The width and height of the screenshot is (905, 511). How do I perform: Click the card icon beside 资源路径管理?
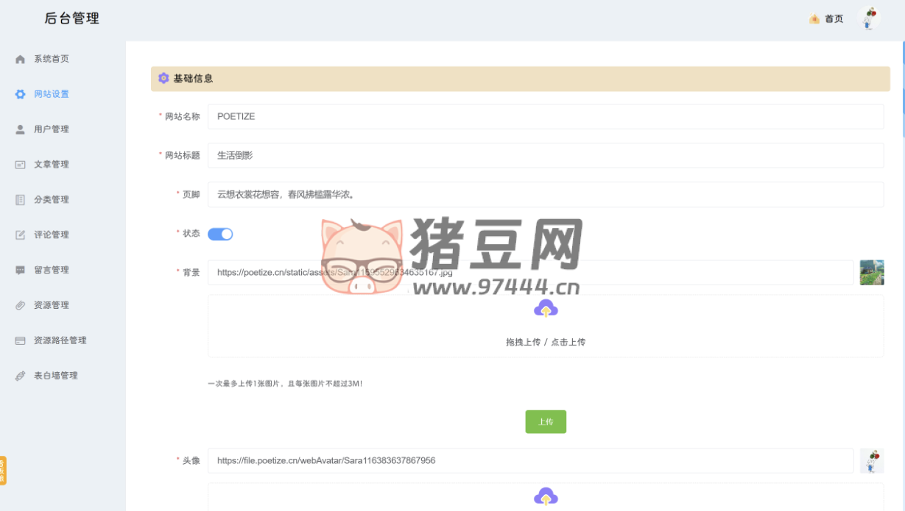pyautogui.click(x=21, y=340)
